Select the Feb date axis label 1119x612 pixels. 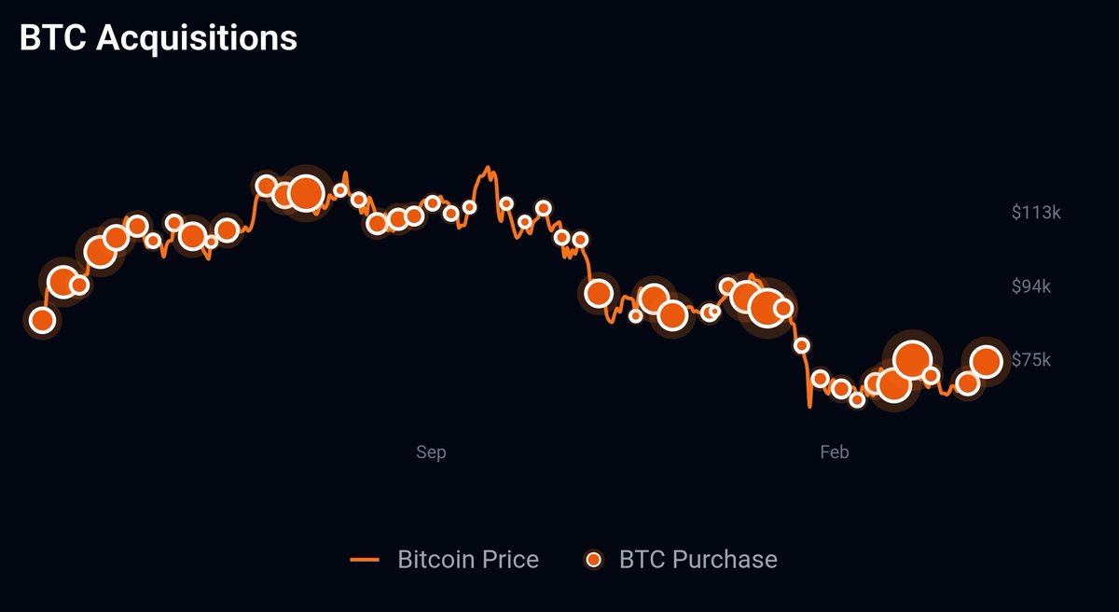click(835, 452)
